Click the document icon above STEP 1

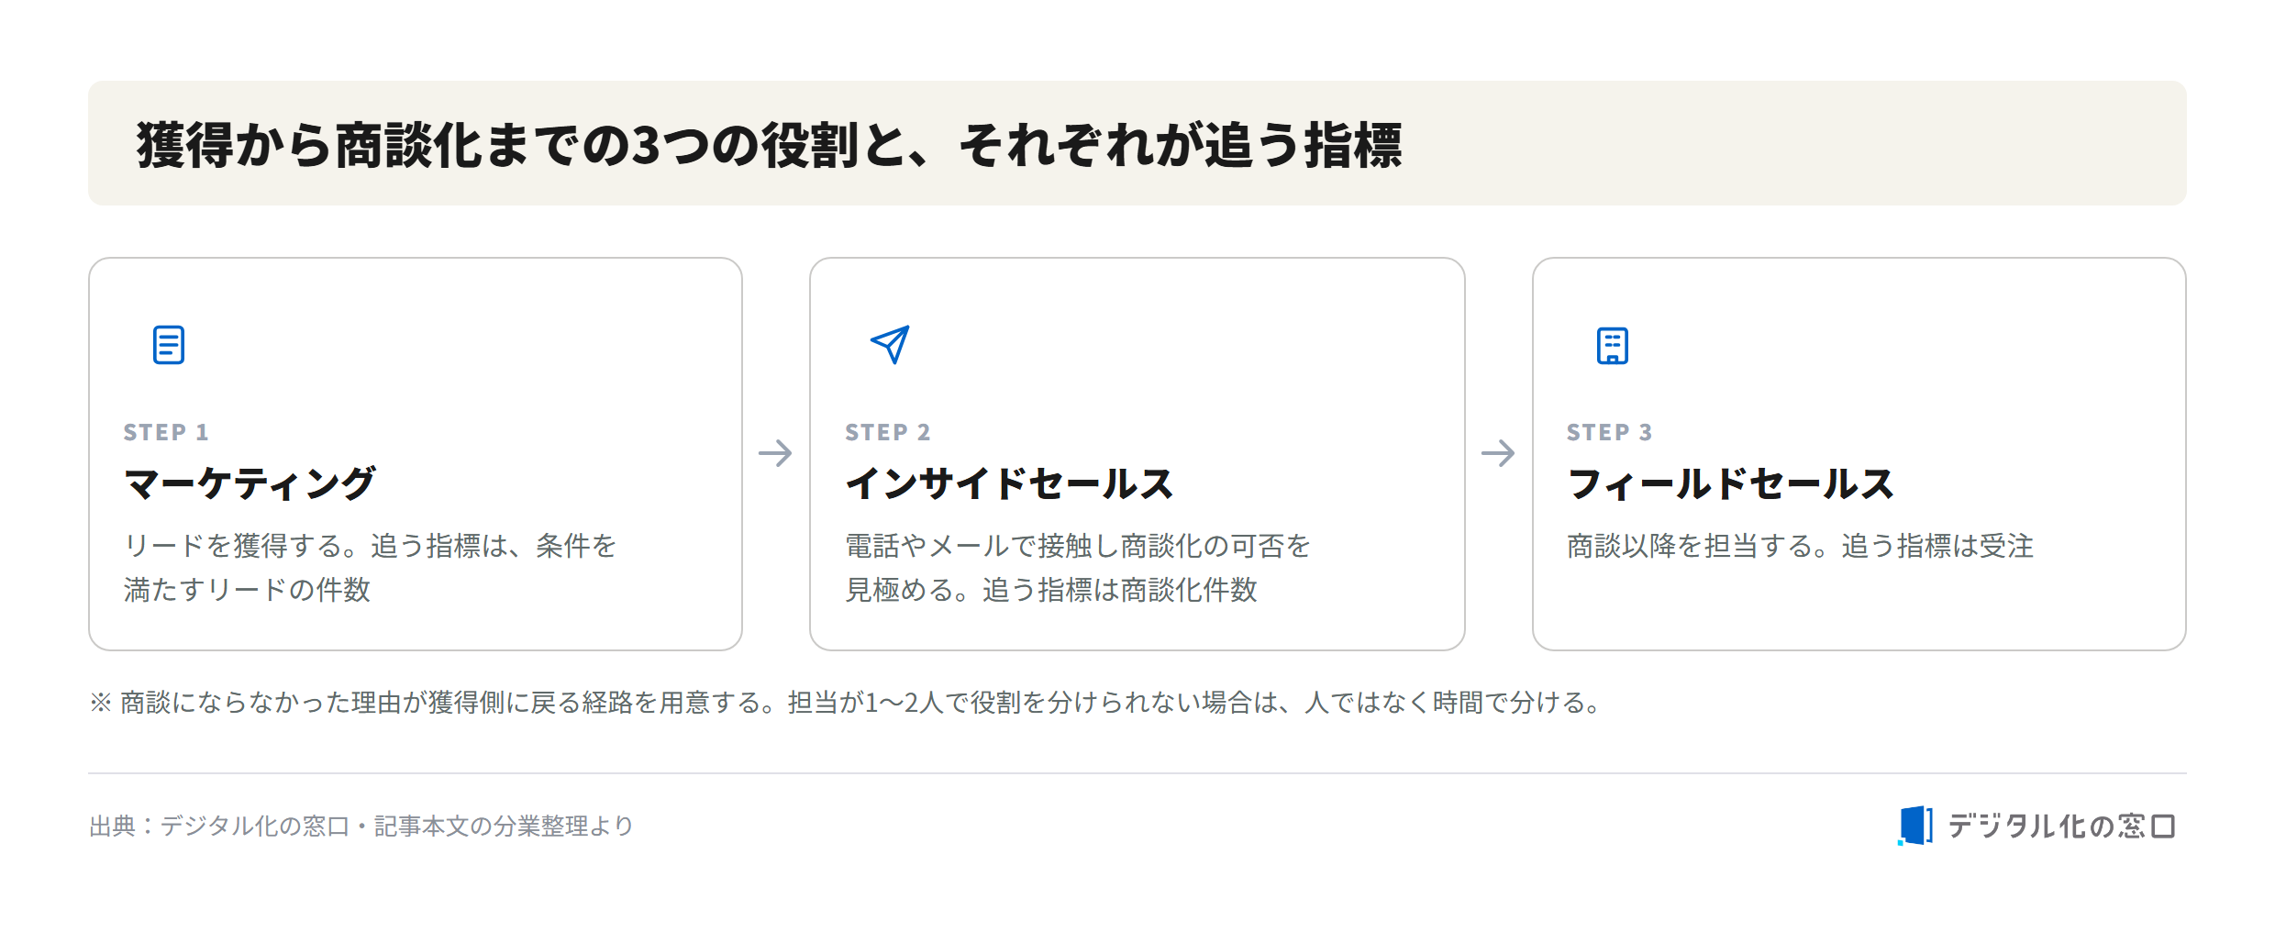(169, 345)
